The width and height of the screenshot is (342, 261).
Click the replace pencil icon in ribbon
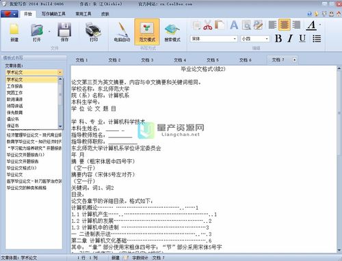[258, 25]
